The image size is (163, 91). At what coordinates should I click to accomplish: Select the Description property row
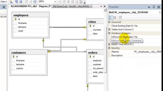135,55
